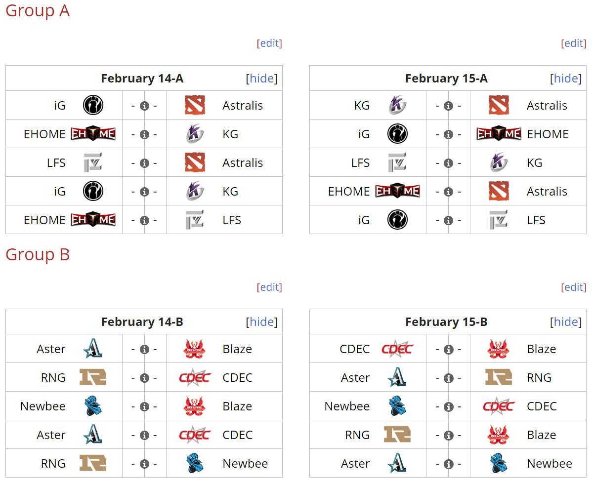
Task: Edit Group B section above February 15-B
Action: coord(574,287)
